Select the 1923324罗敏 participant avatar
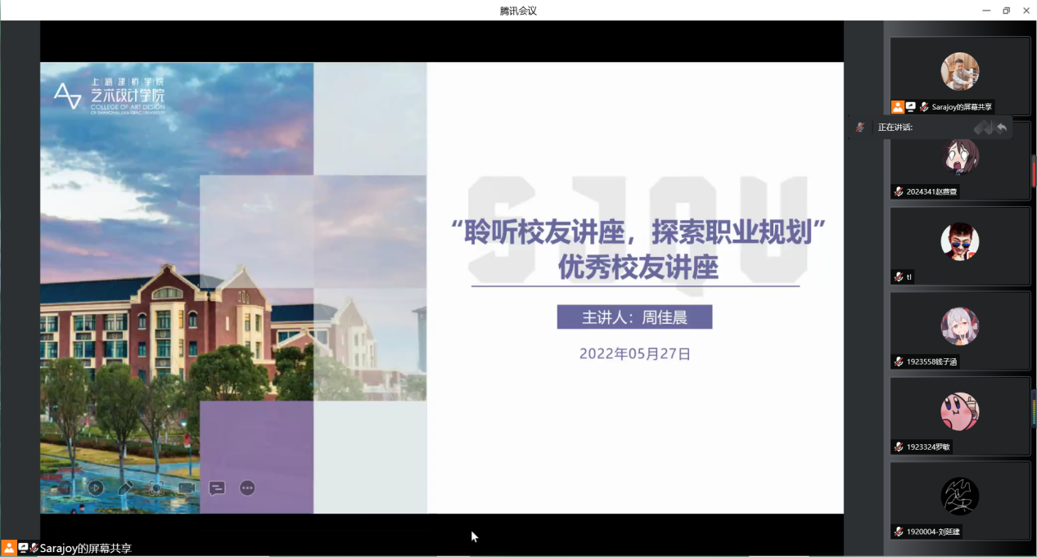Screen dimensions: 1037x557 click(x=960, y=411)
